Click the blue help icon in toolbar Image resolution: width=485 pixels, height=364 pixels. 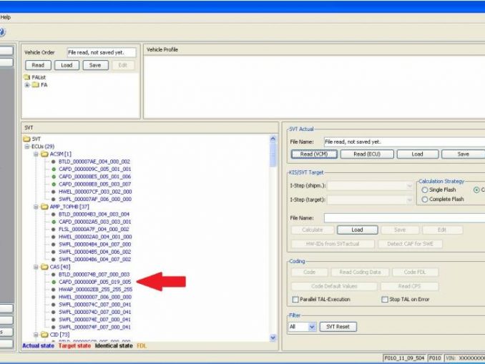point(2,31)
